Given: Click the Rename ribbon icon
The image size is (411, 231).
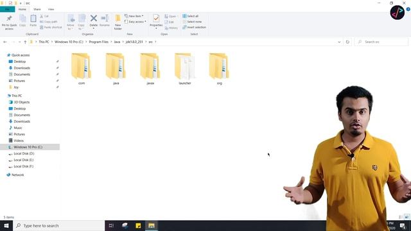Looking at the screenshot, I should 105,21.
